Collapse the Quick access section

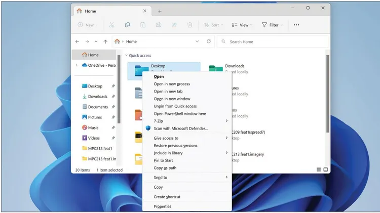(x=126, y=56)
